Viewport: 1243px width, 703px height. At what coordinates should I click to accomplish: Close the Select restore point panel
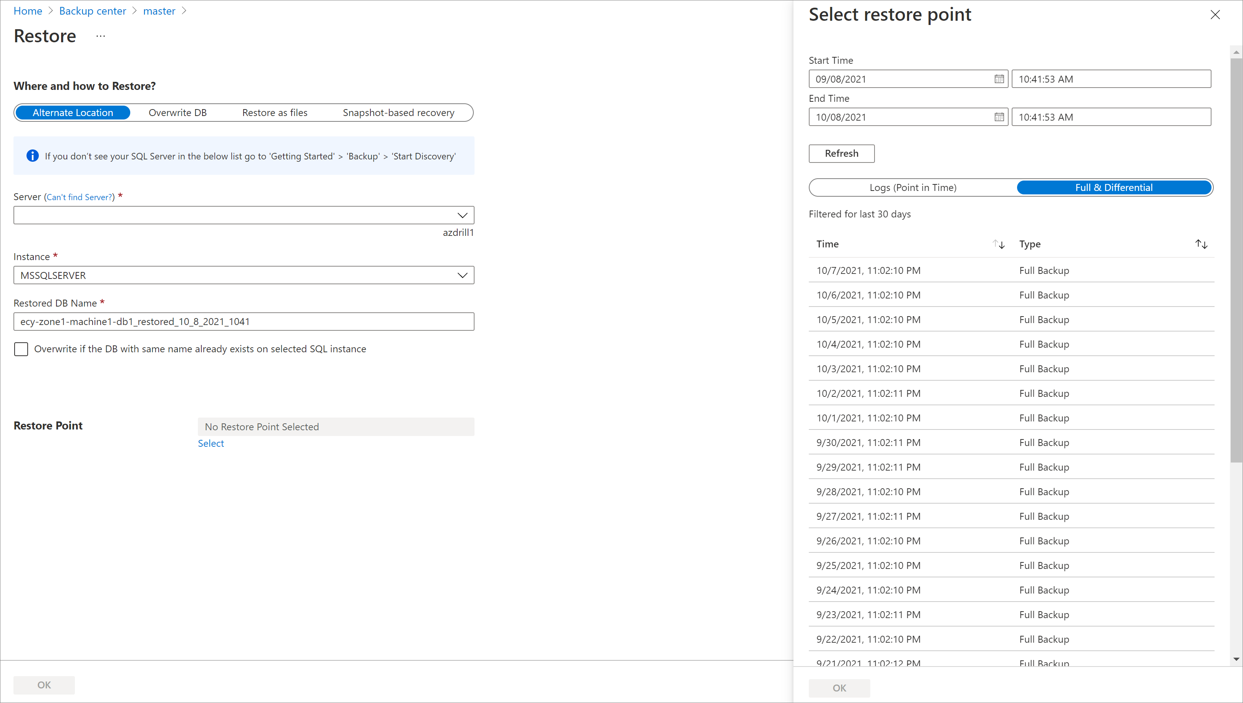(x=1216, y=15)
